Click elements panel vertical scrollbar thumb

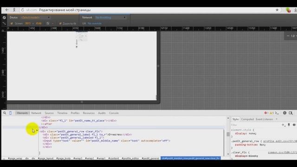click(228, 134)
